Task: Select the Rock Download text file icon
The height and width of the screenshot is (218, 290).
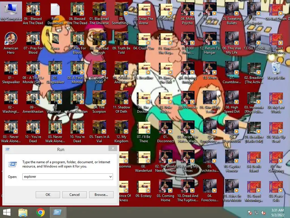Action: coord(55,14)
